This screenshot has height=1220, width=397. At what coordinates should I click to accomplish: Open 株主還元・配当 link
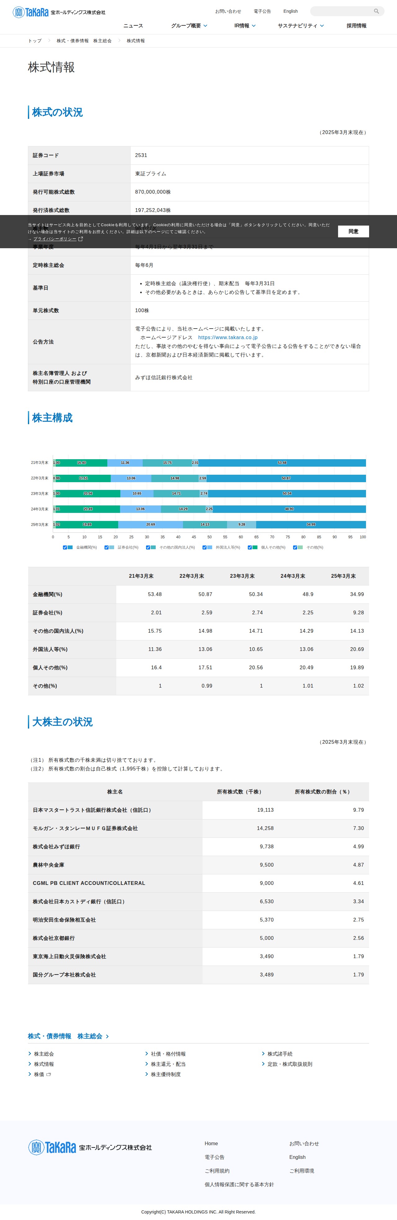click(168, 1064)
